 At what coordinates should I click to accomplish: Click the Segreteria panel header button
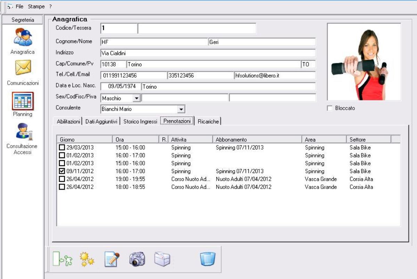tap(23, 20)
